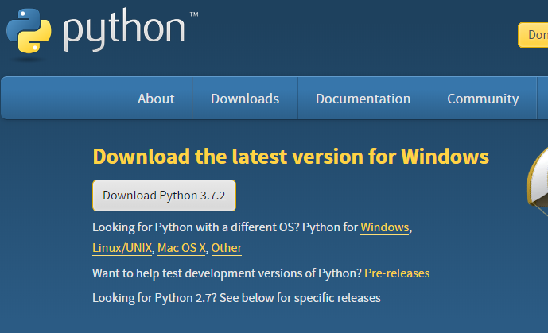The height and width of the screenshot is (333, 548).
Task: Click the Python snake logo icon
Action: click(x=29, y=30)
